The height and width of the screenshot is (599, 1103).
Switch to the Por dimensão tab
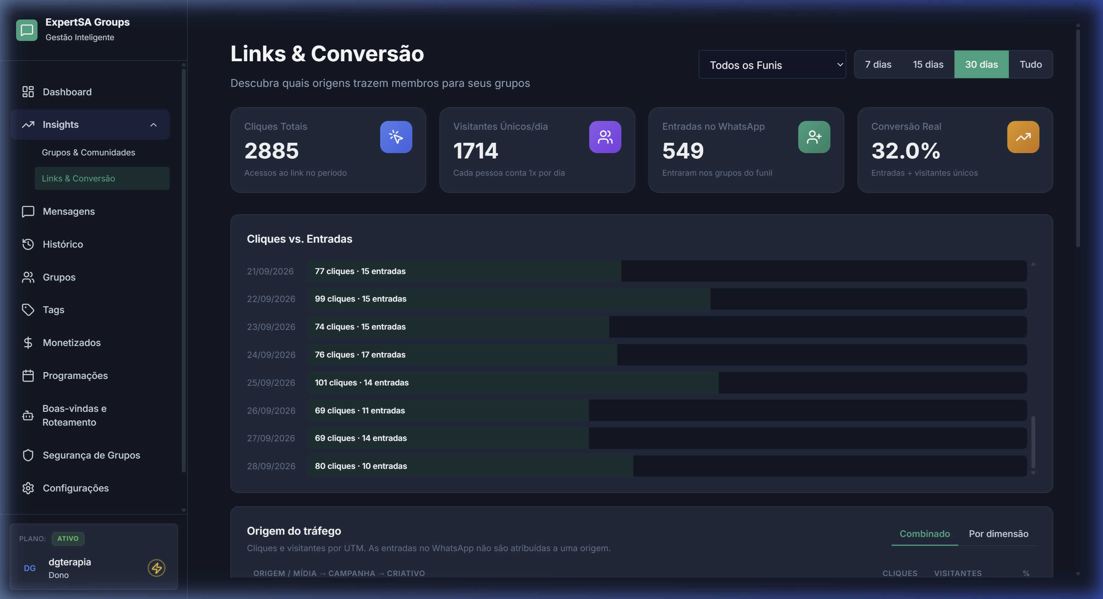998,534
